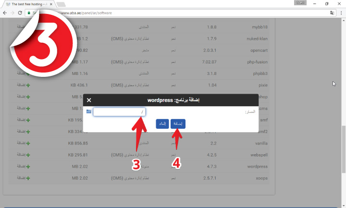
Task: Click version 1.04 in pixie row
Action: click(x=212, y=85)
